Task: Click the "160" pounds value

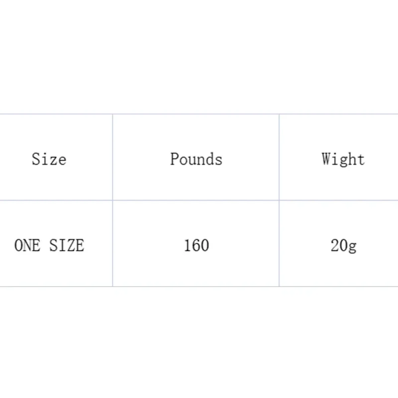Action: click(x=196, y=245)
